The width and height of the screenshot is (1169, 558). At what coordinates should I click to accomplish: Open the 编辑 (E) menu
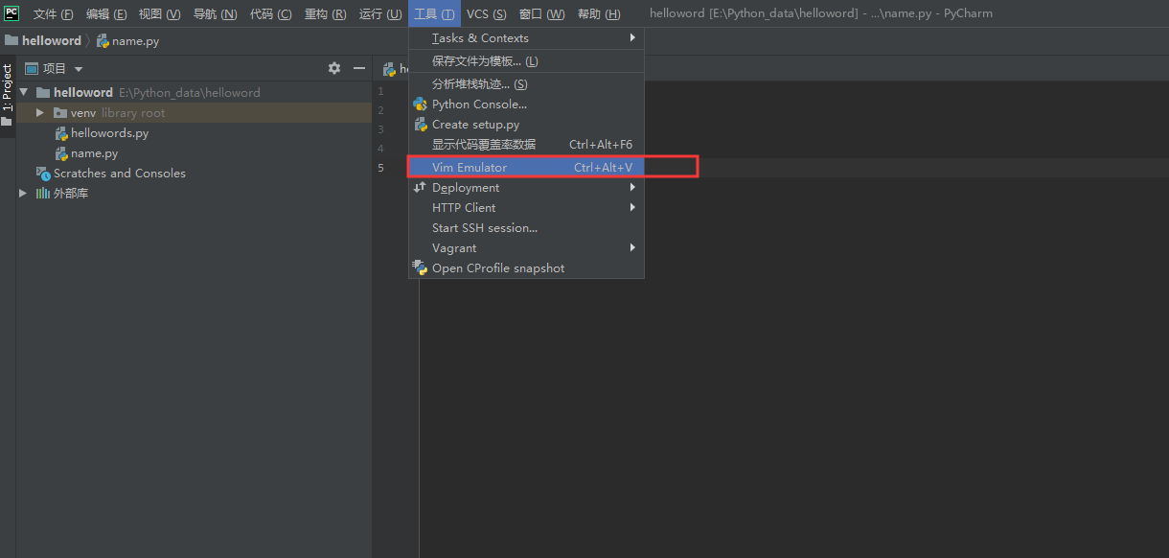pos(106,14)
